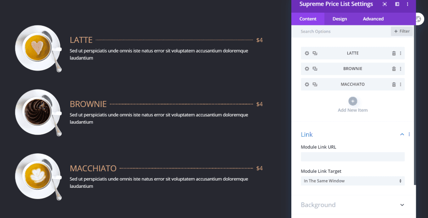Click the Module Link URL field
Image resolution: width=428 pixels, height=218 pixels.
353,157
